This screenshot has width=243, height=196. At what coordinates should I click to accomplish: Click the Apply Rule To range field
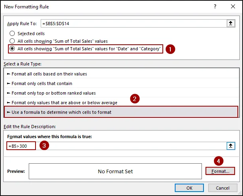coord(134,24)
